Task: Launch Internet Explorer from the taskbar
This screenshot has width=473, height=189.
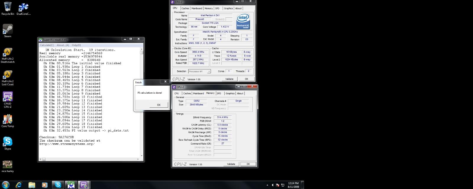Action: pyautogui.click(x=19, y=185)
